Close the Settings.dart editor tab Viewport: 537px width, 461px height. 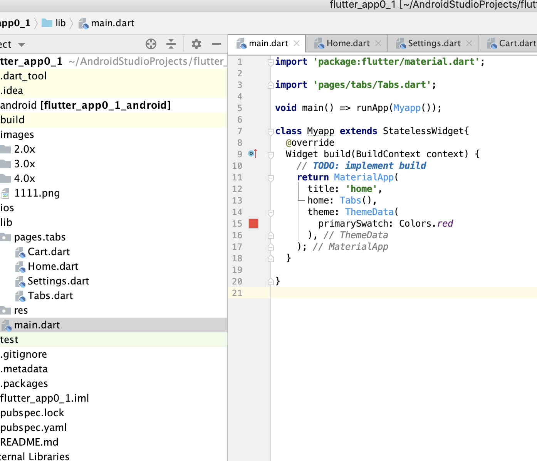click(x=469, y=43)
